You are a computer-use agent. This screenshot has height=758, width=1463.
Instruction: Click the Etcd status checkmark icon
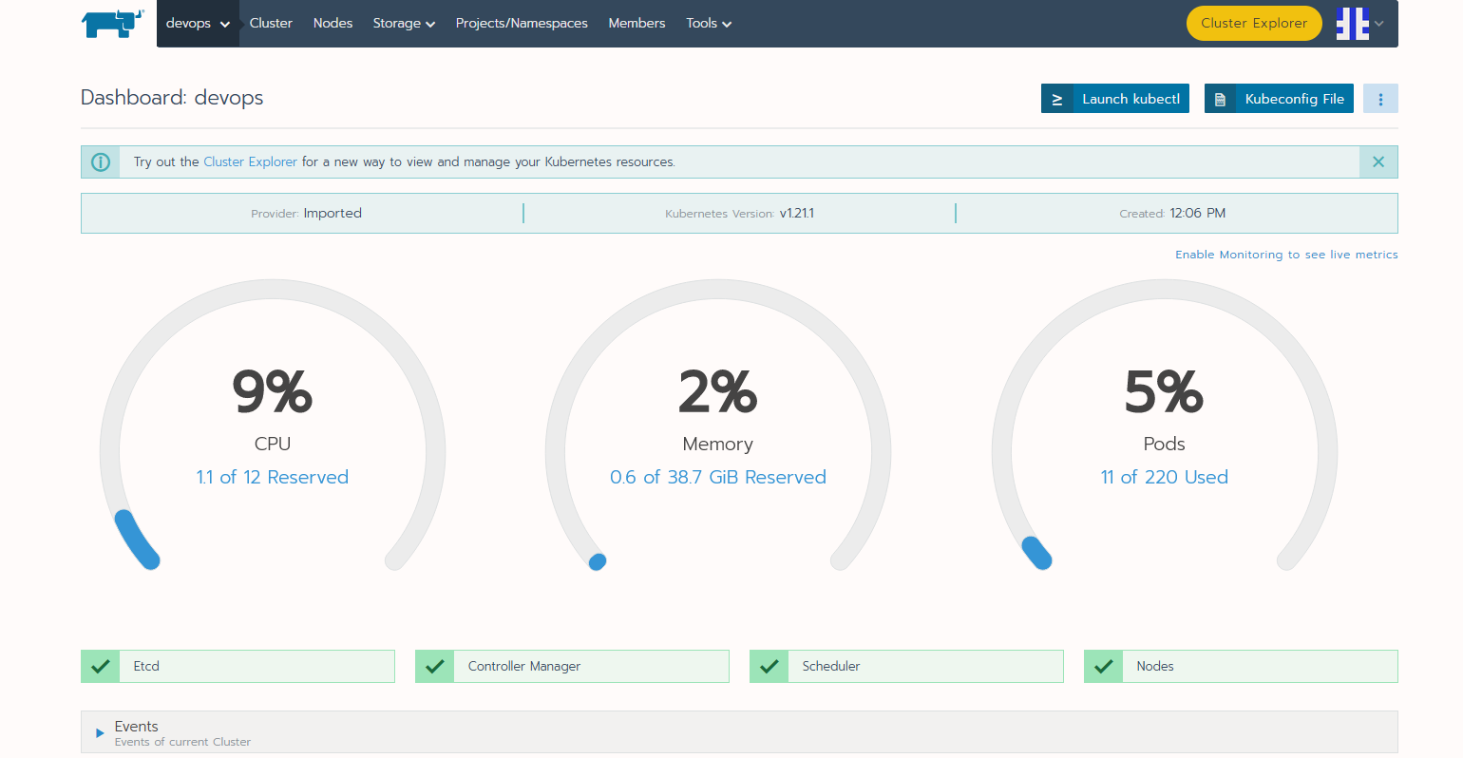101,666
